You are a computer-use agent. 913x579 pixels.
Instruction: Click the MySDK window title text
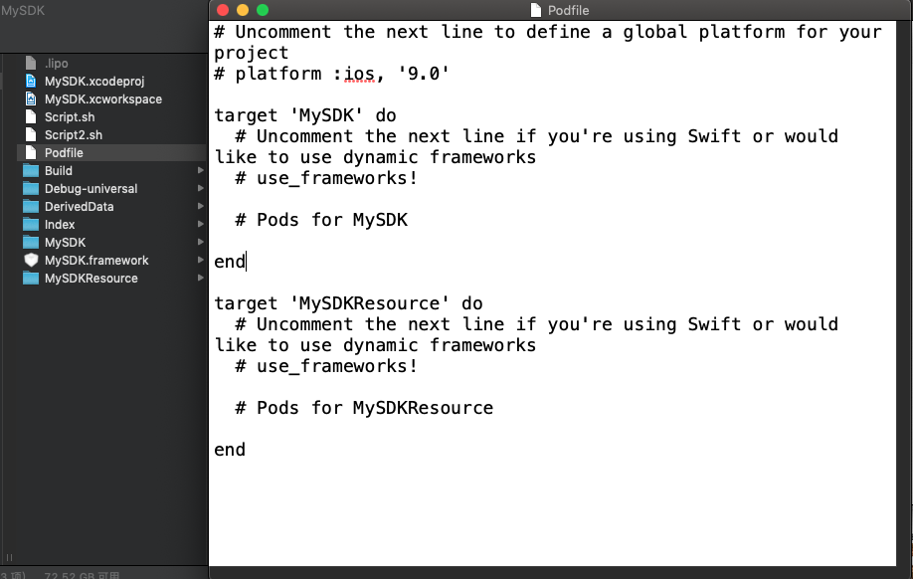[x=25, y=10]
